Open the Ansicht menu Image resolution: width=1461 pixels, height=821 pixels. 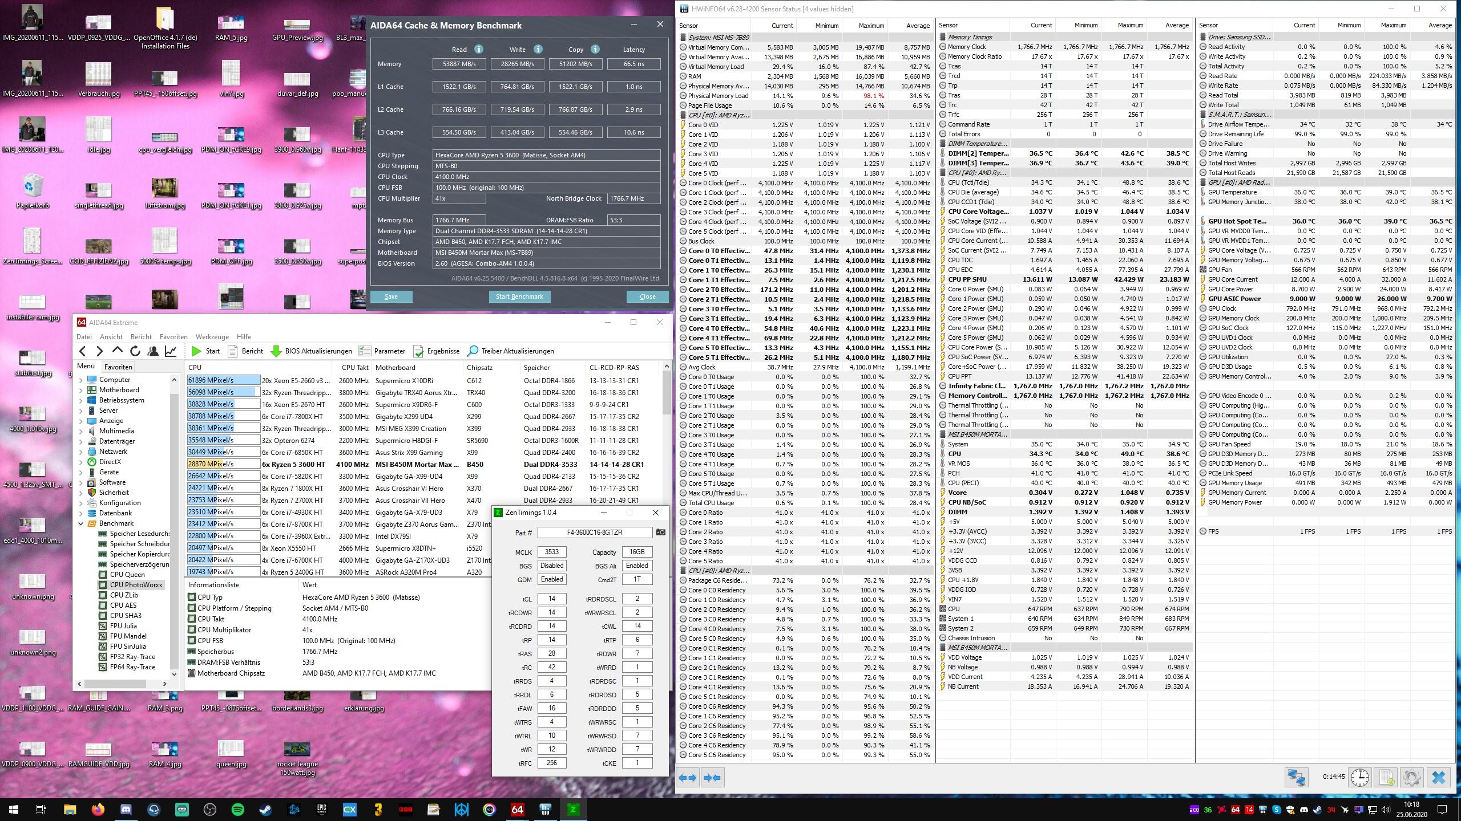pos(111,336)
